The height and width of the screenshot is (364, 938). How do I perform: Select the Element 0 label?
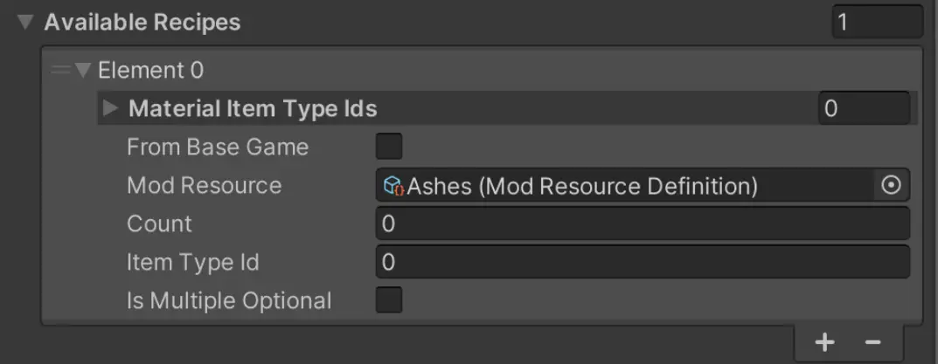click(150, 71)
